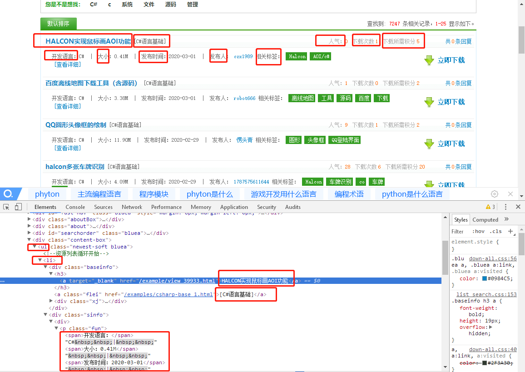Screen dimensions: 525x372
Task: Open QQ圆形头像框的绘制 title link
Action: click(x=76, y=125)
